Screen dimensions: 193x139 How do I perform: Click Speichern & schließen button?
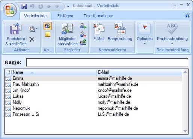[16, 34]
